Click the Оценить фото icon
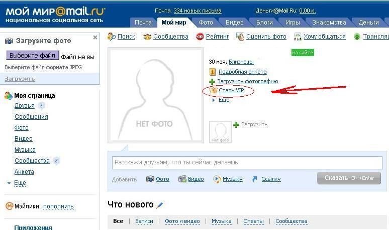 [x=240, y=37]
